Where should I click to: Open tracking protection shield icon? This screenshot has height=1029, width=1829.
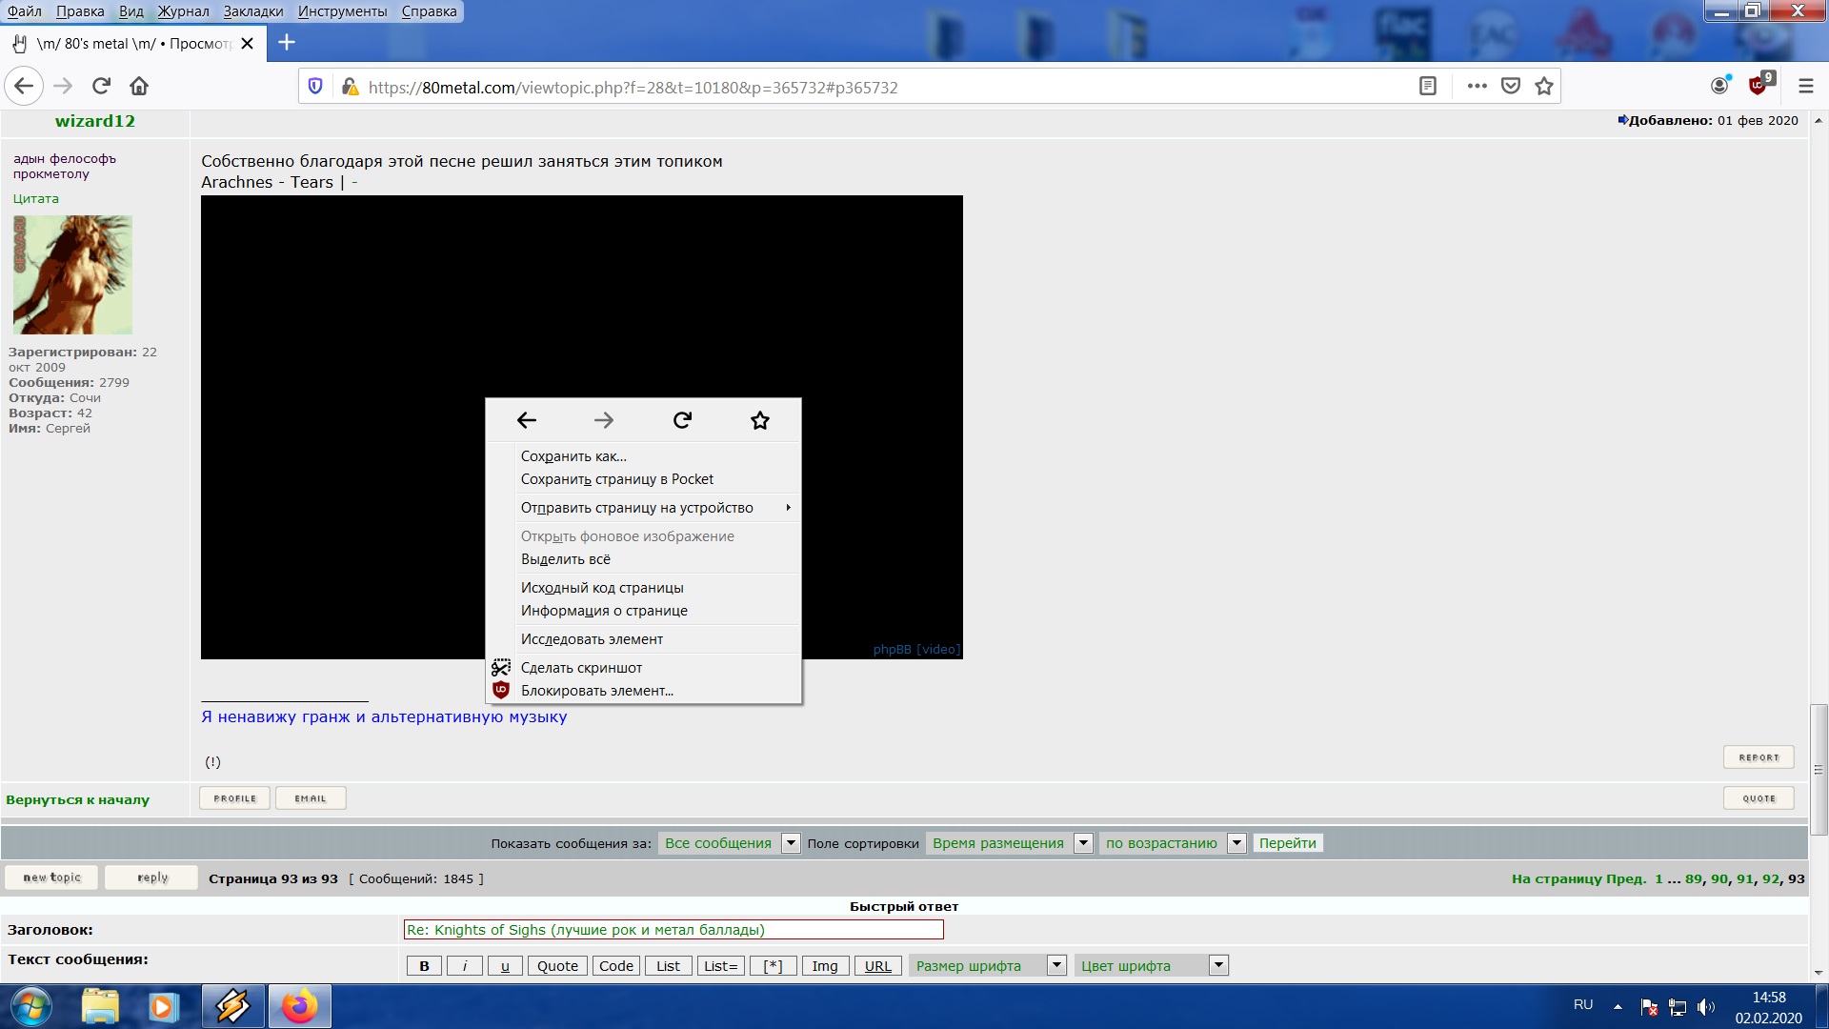(315, 87)
